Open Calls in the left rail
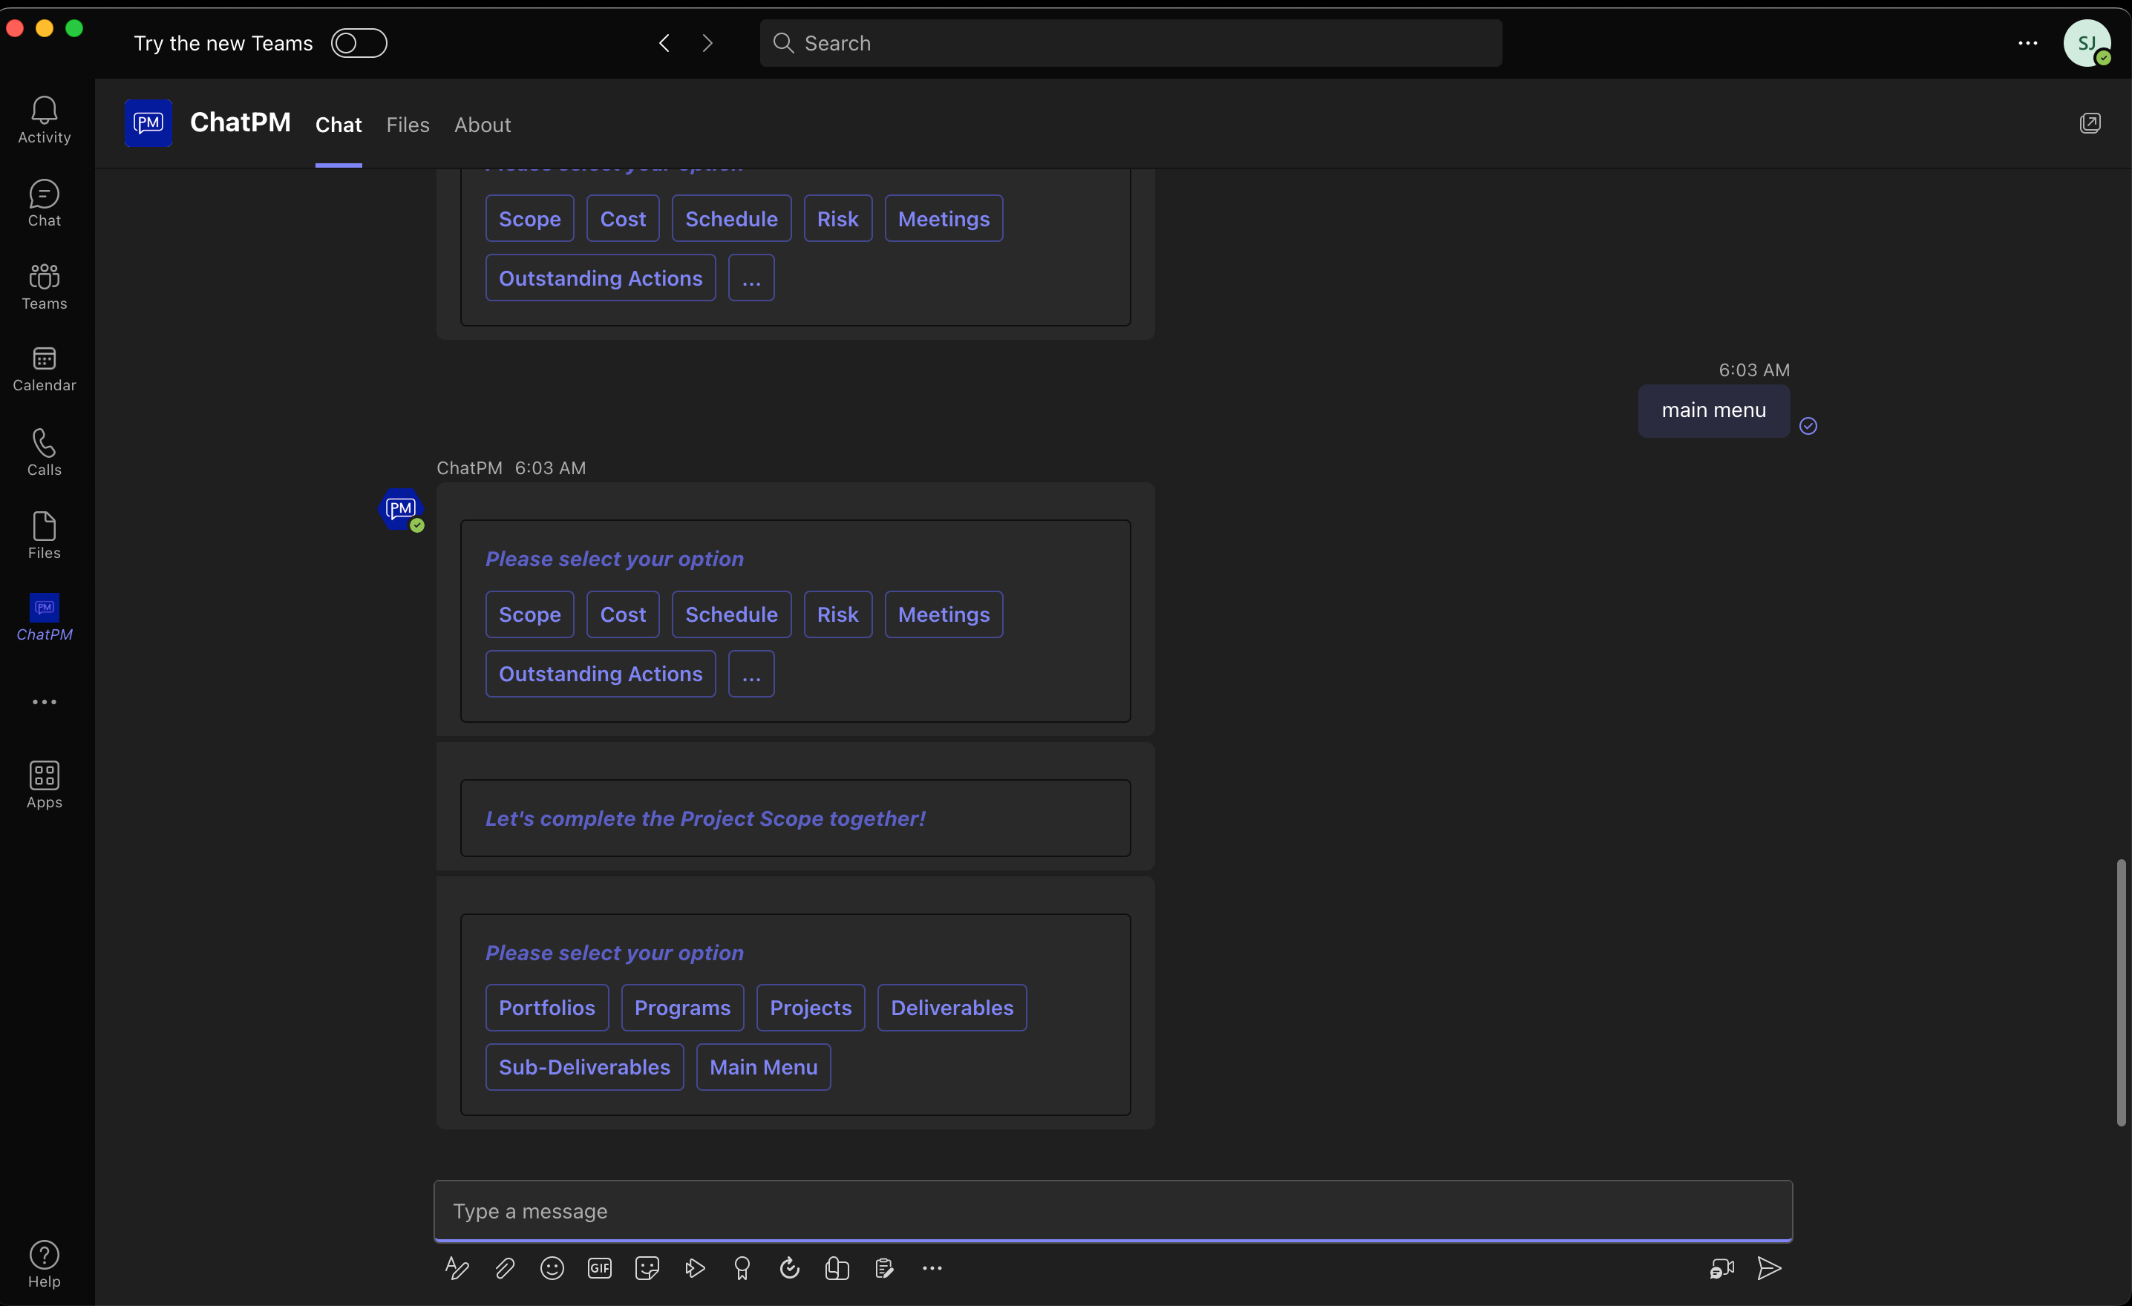The height and width of the screenshot is (1306, 2132). pos(44,453)
